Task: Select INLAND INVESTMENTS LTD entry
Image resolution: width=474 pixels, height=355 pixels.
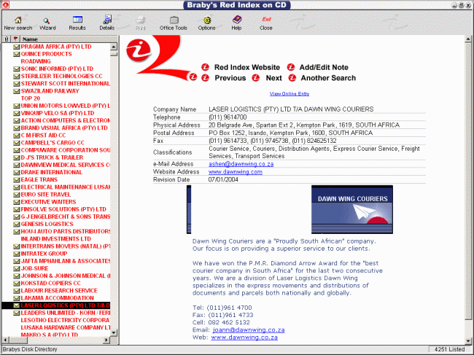Action: coord(55,239)
